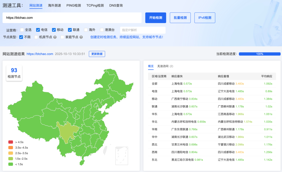Select the 华北 region row

[x=212, y=122]
